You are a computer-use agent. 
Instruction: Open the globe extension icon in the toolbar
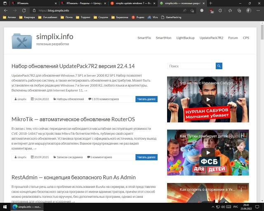(202, 10)
